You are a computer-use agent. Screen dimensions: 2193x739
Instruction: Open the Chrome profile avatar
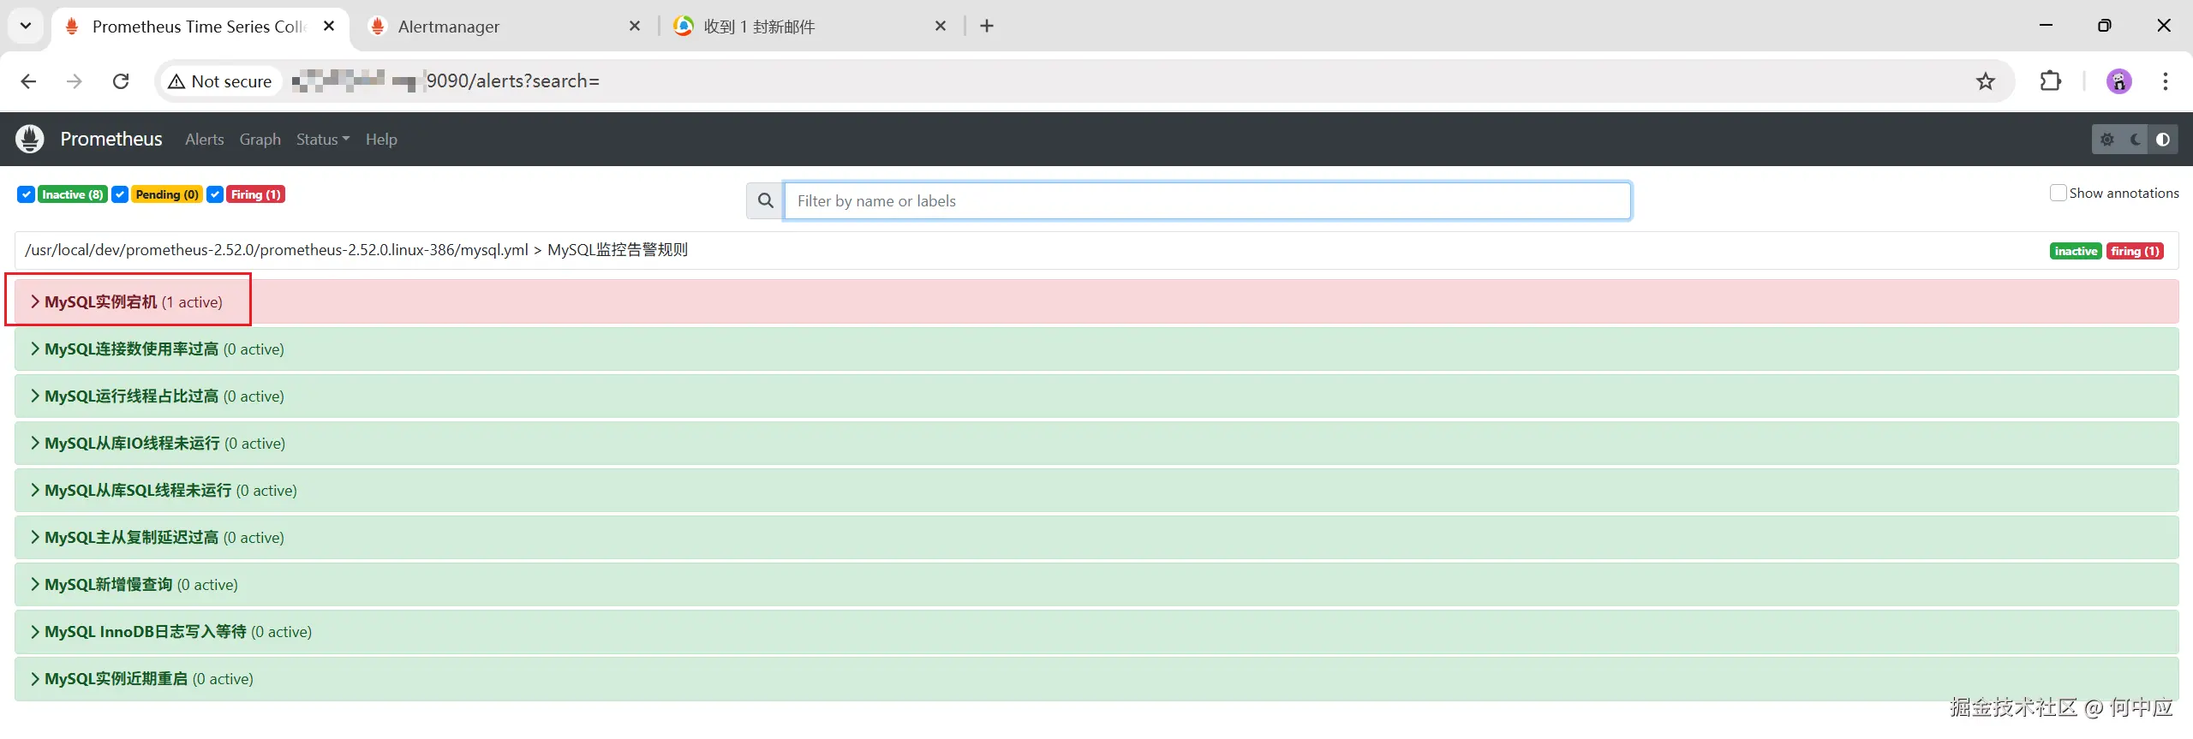pyautogui.click(x=2119, y=81)
